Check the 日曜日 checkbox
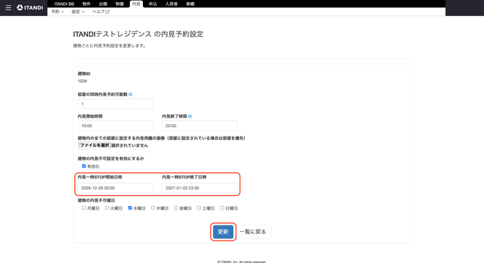Viewport: 484px width, 263px height. tap(222, 208)
